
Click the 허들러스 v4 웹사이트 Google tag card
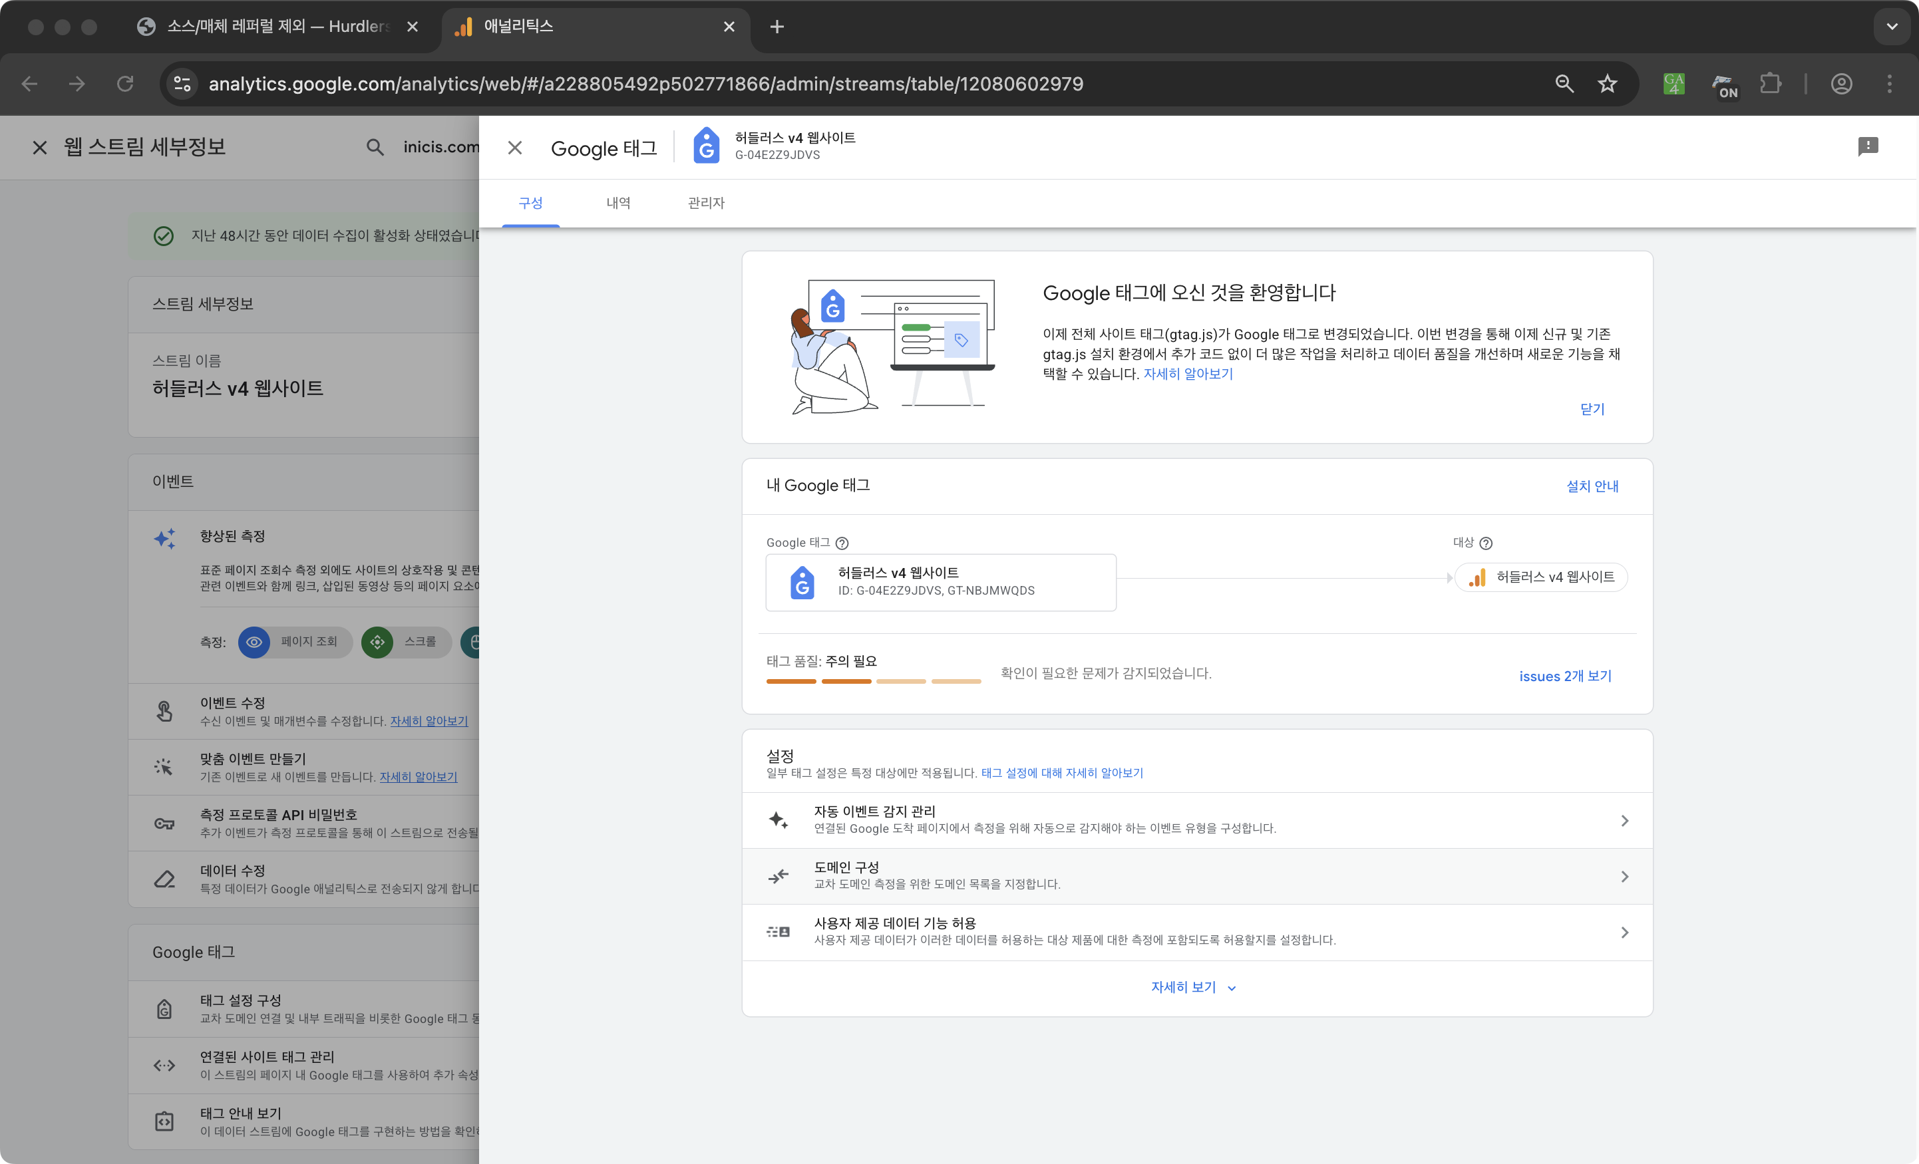[x=941, y=583]
